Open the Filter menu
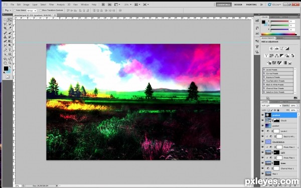This screenshot has width=301, height=188. [51, 4]
